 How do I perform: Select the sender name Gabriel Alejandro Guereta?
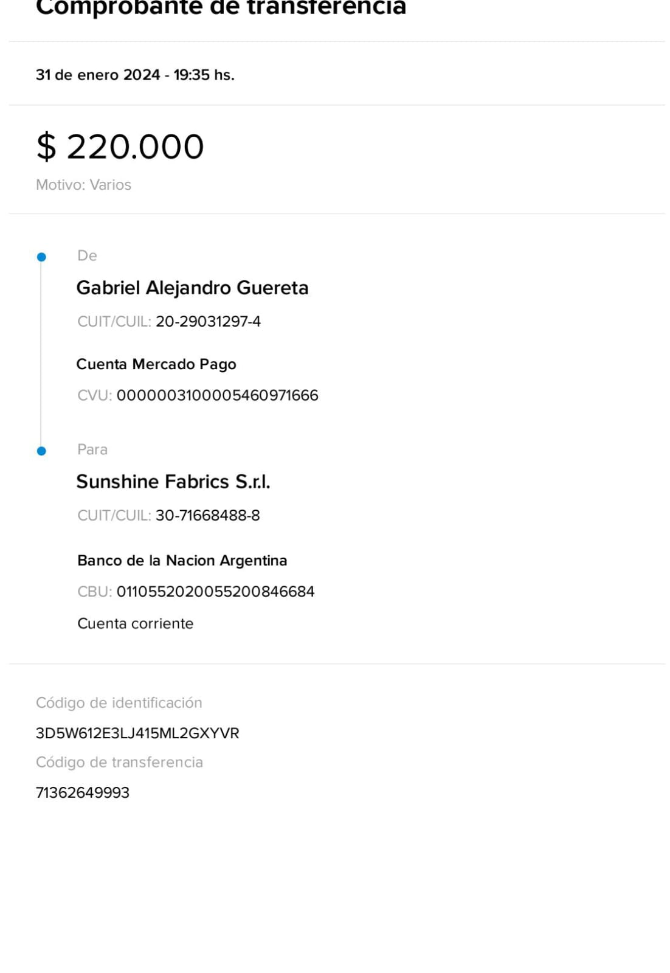coord(192,288)
